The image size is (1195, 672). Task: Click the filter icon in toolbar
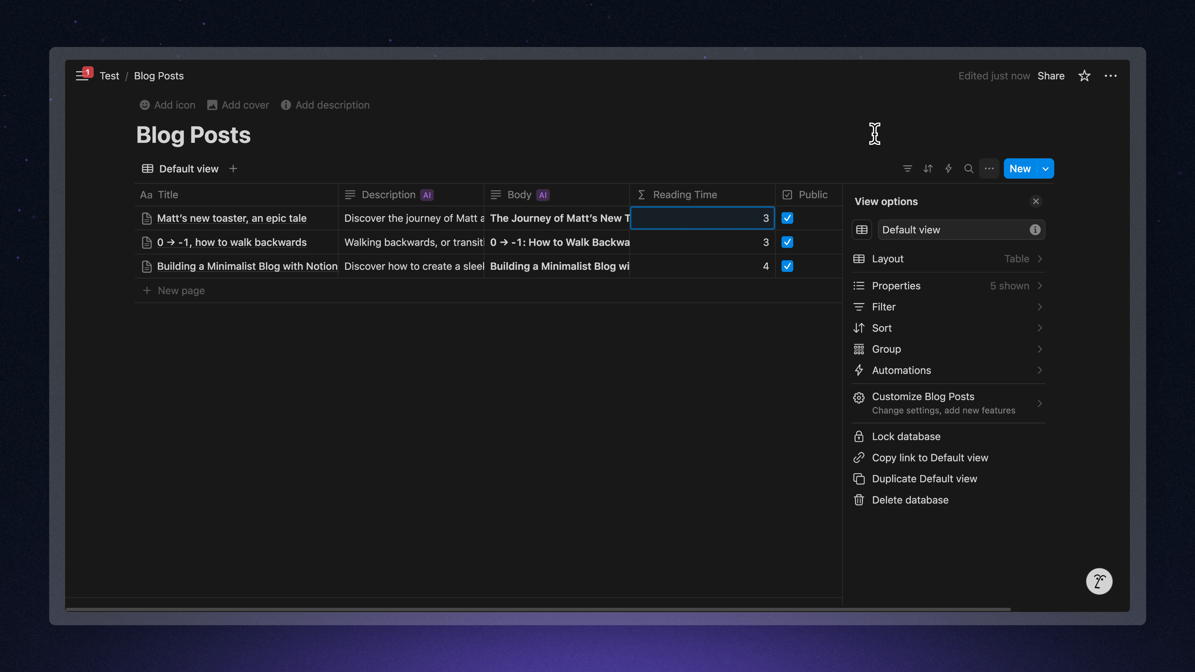pos(907,169)
